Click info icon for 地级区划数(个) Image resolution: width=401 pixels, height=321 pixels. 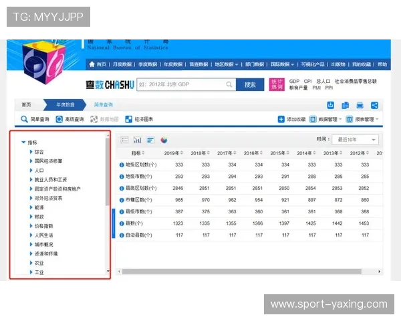[122, 165]
